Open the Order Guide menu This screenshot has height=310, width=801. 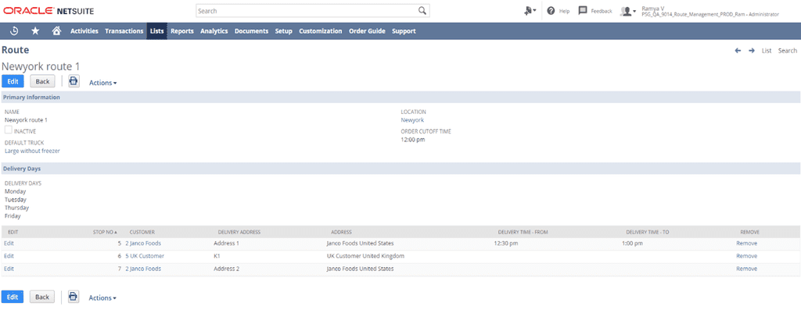[367, 31]
